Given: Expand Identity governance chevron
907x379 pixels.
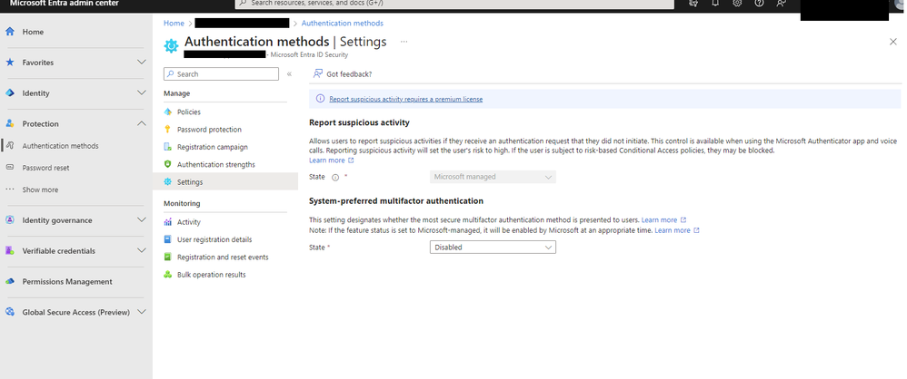Looking at the screenshot, I should pyautogui.click(x=142, y=219).
